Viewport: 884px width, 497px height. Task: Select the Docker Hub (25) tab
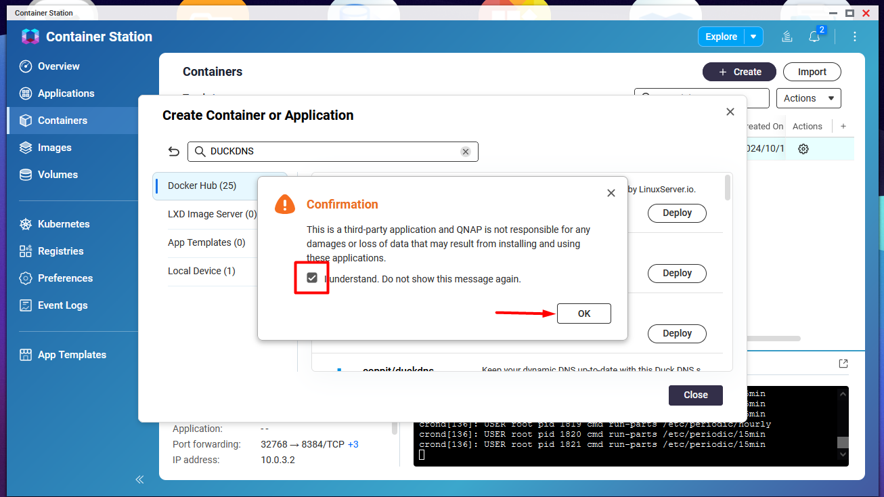coord(202,186)
